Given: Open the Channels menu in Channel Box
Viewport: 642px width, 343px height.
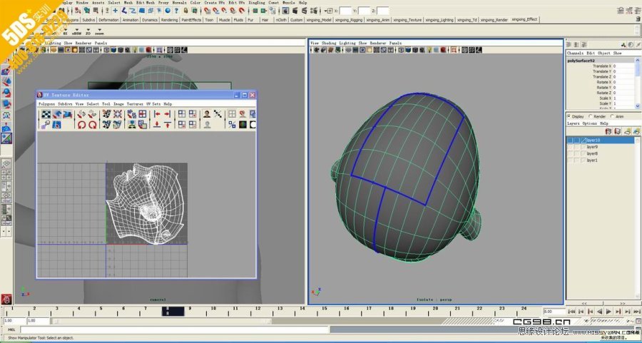Looking at the screenshot, I should click(x=575, y=53).
